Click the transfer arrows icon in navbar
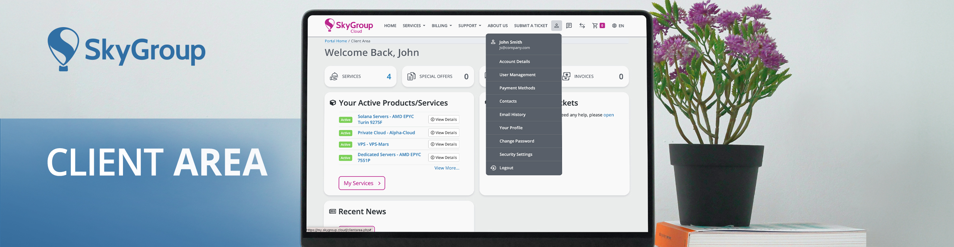This screenshot has height=247, width=954. (x=582, y=26)
